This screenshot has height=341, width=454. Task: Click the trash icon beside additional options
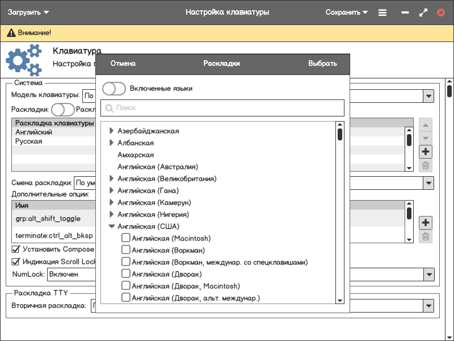click(426, 236)
